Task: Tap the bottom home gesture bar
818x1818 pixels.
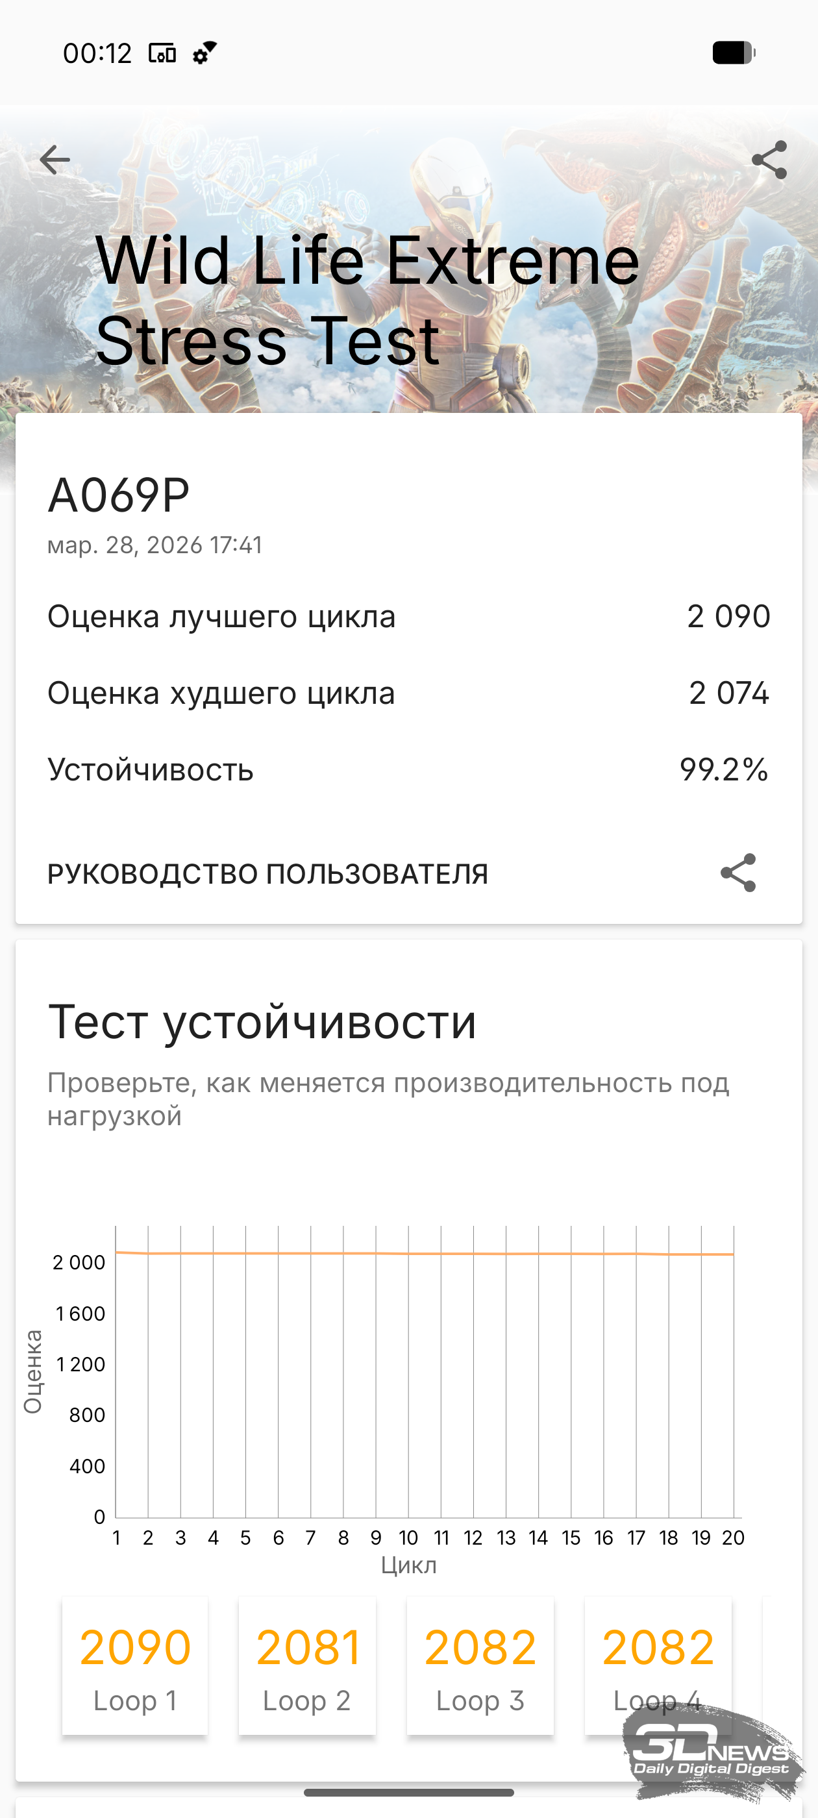Action: coord(408,1793)
